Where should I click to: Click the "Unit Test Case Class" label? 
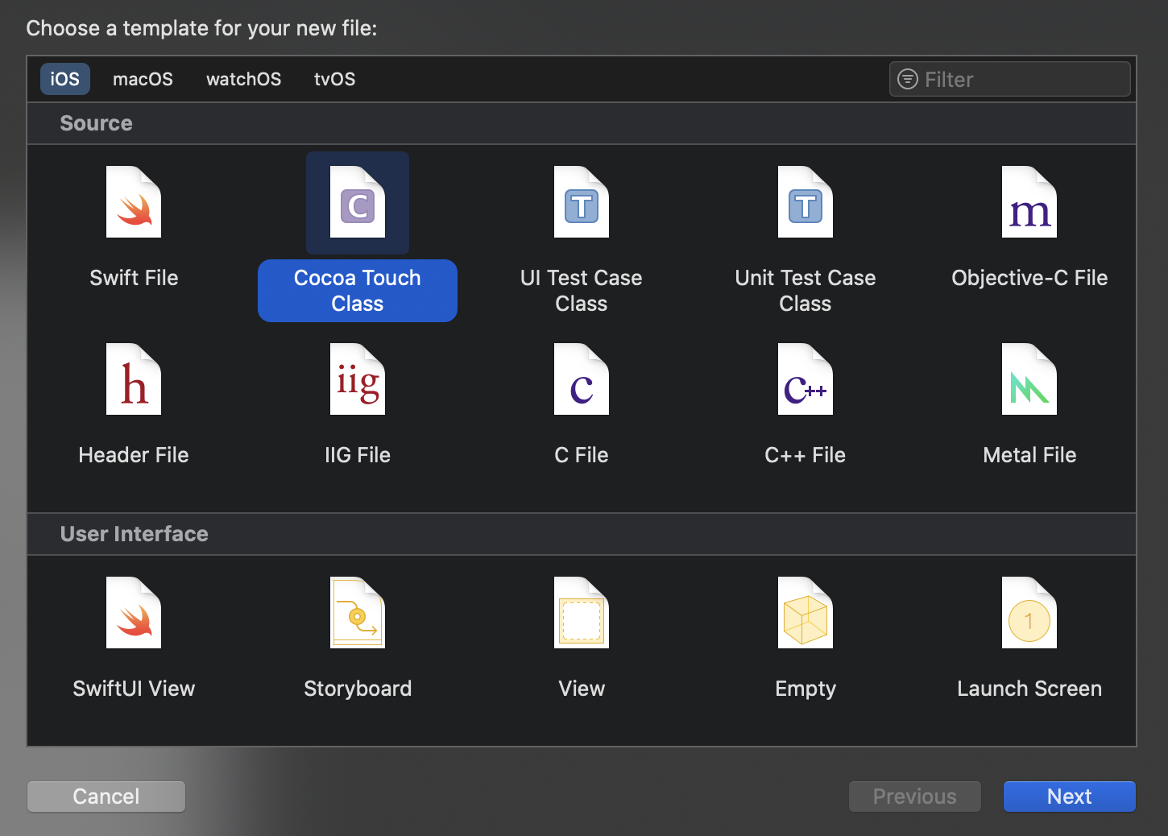pyautogui.click(x=806, y=291)
